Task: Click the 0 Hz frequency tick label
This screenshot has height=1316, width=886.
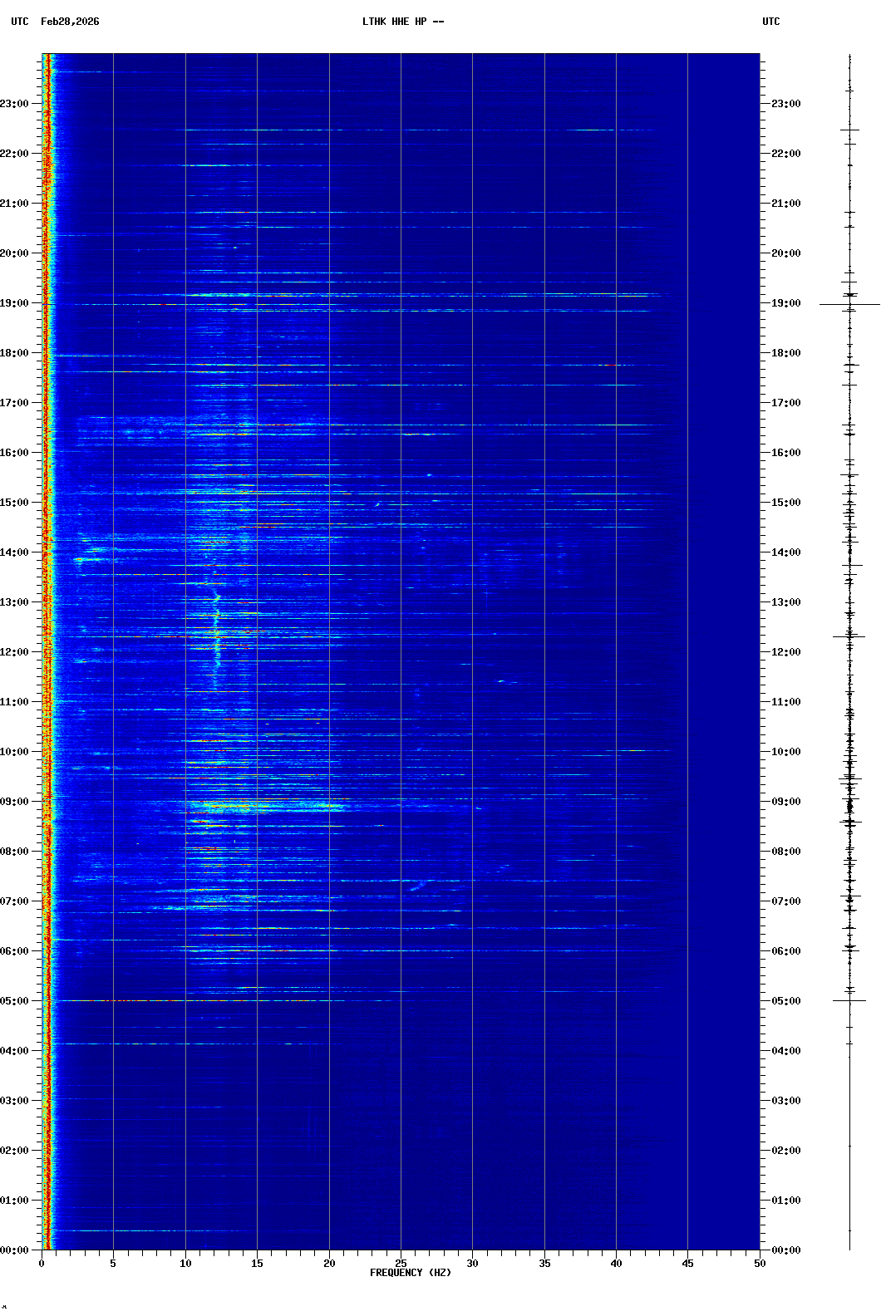Action: pos(42,1264)
